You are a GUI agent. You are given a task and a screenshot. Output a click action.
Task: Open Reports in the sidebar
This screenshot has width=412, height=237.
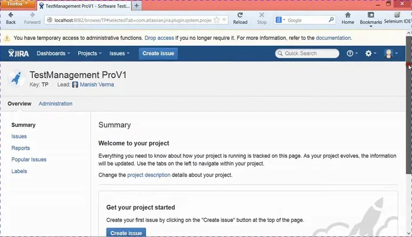coord(21,148)
